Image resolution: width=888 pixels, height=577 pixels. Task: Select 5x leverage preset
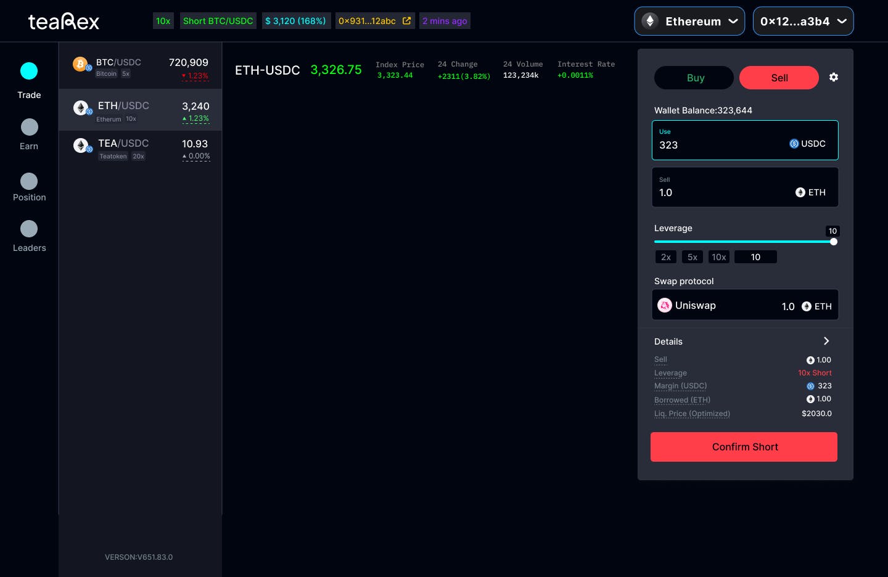(x=693, y=257)
